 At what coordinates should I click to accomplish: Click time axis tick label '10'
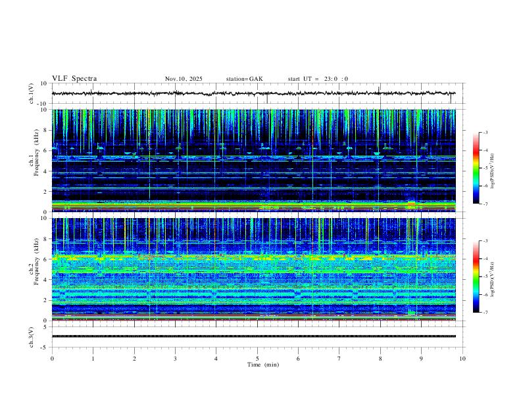(x=462, y=359)
